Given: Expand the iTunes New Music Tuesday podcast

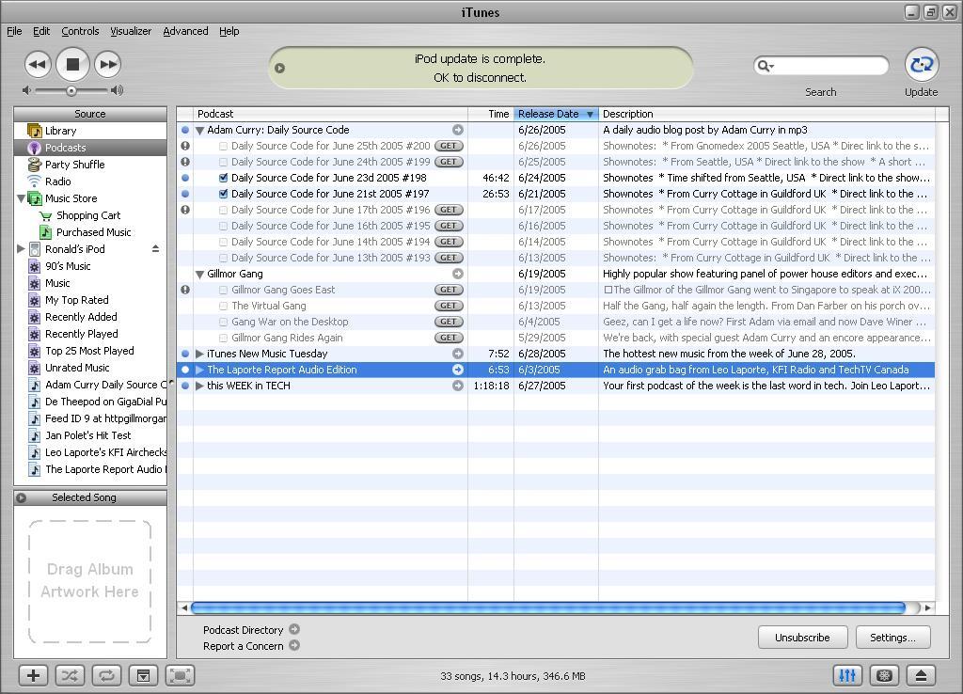Looking at the screenshot, I should (x=199, y=354).
